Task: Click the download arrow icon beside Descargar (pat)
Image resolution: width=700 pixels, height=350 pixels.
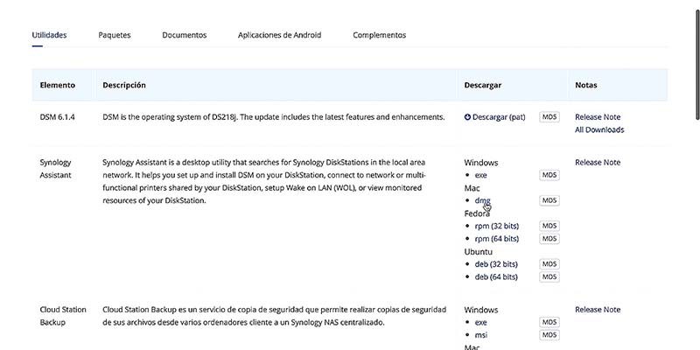Action: 467,117
